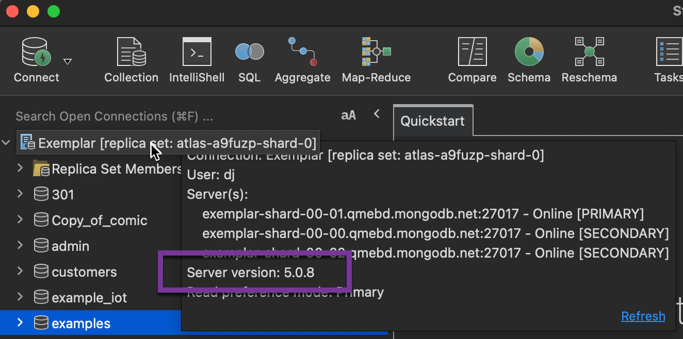The height and width of the screenshot is (339, 683).
Task: Open the Compare tool
Action: click(x=472, y=57)
